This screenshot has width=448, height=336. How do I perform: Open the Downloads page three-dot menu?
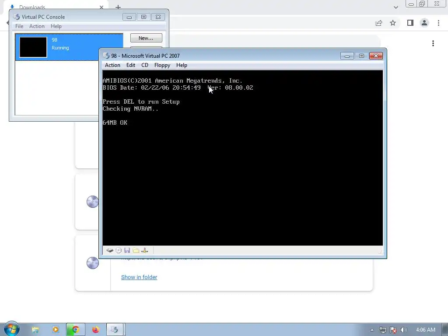pyautogui.click(x=433, y=43)
